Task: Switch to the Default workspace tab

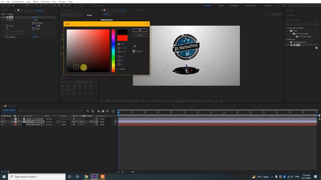Action: (x=208, y=5)
